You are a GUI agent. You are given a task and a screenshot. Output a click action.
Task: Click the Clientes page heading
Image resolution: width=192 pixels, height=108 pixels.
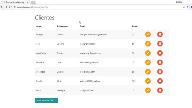click(45, 18)
